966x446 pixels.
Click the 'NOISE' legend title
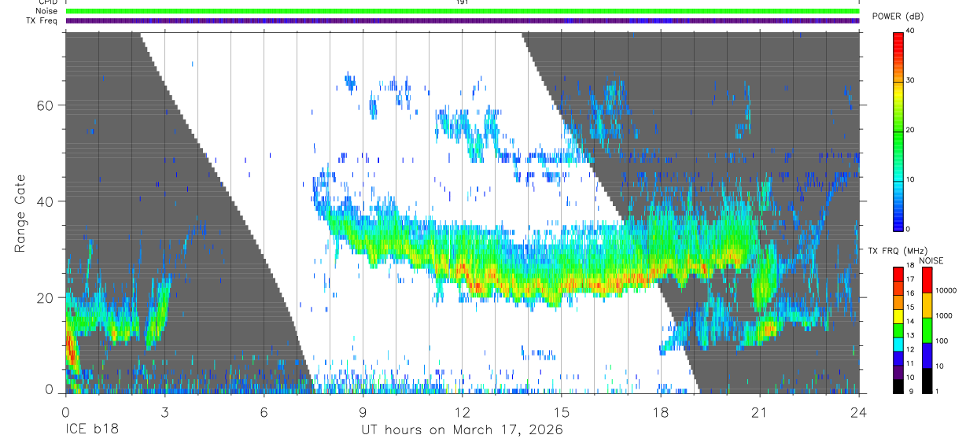point(931,260)
